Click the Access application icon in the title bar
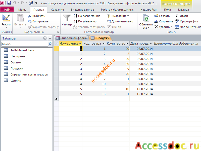Image resolution: width=201 pixels, height=151 pixels. 2,3
